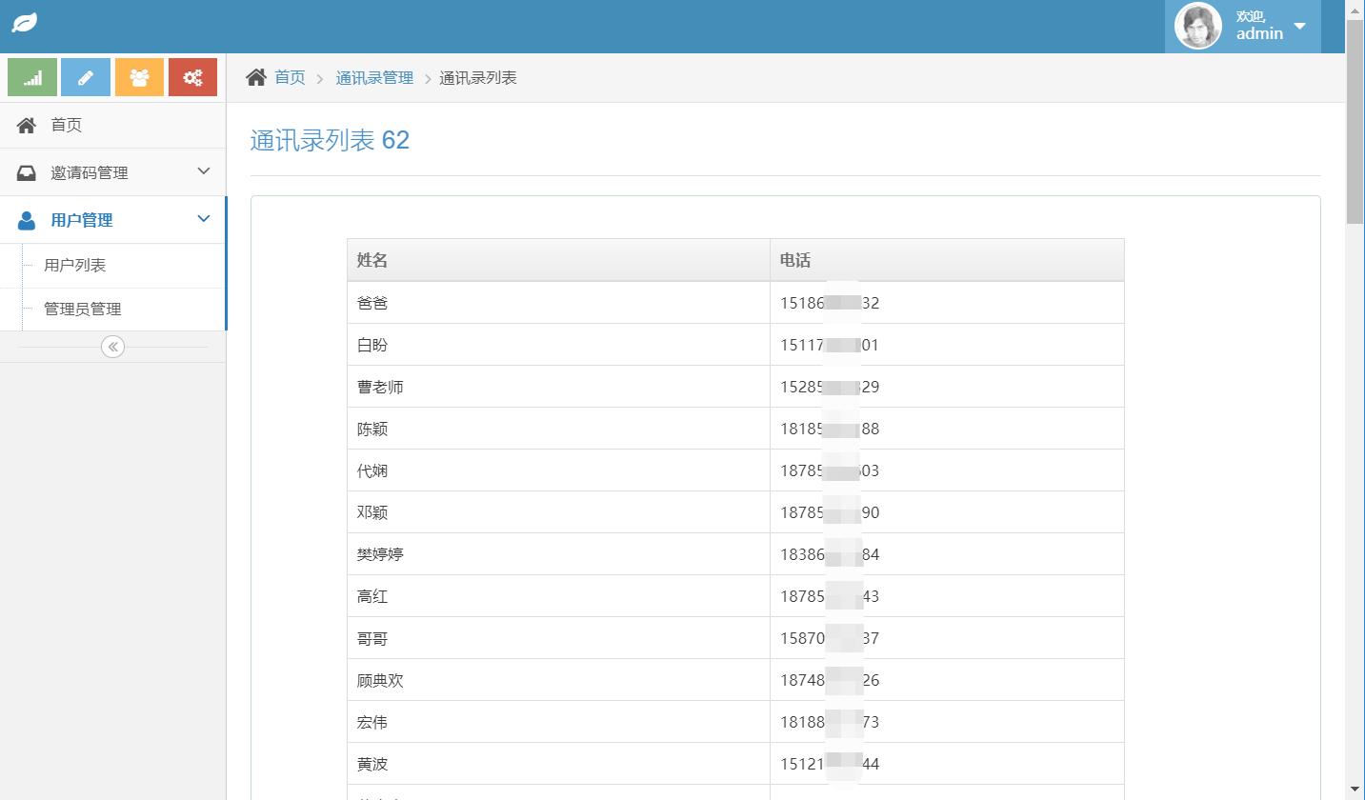Open 用户列表 under 用户管理
This screenshot has height=800, width=1365.
pyautogui.click(x=75, y=266)
